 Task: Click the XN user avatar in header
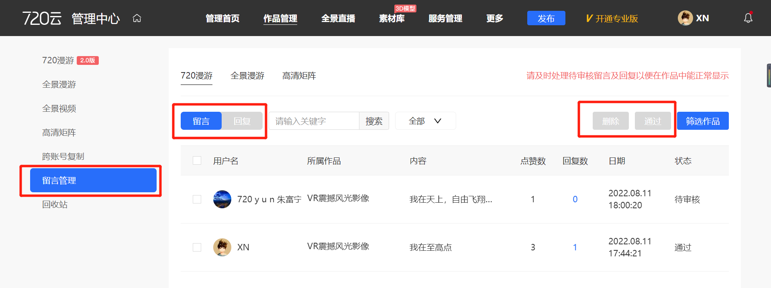pos(685,18)
